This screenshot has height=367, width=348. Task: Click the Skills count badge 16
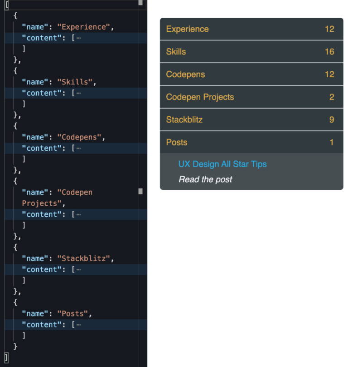click(329, 52)
